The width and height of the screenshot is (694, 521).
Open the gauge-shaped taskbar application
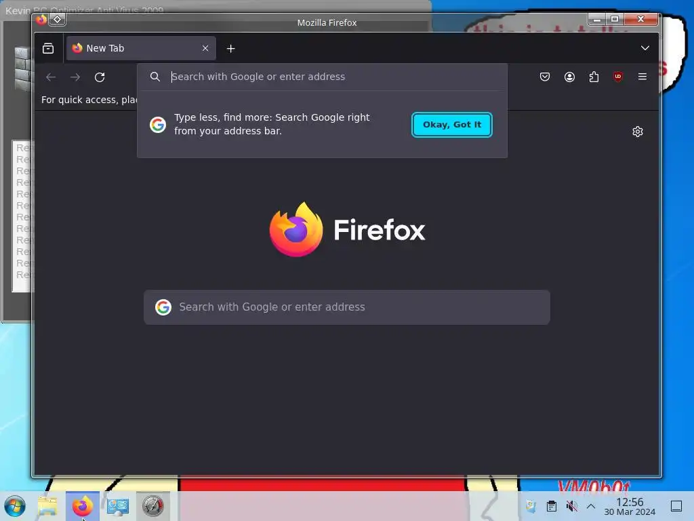[152, 506]
